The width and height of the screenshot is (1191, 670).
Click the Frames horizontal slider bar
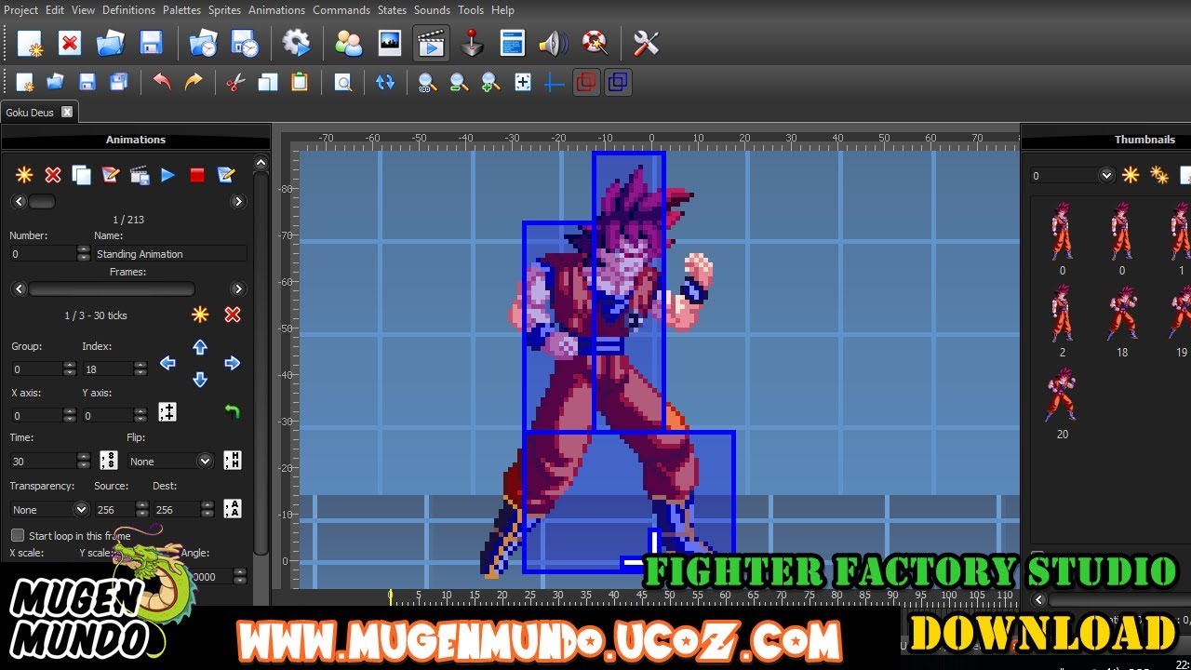tap(112, 289)
